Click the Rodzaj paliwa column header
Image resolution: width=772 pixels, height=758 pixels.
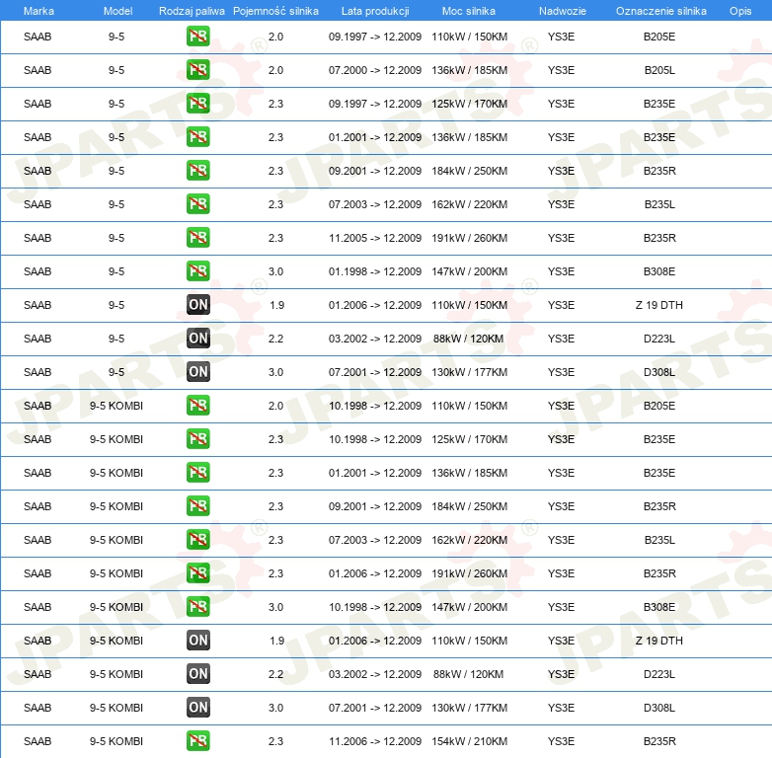tap(192, 11)
